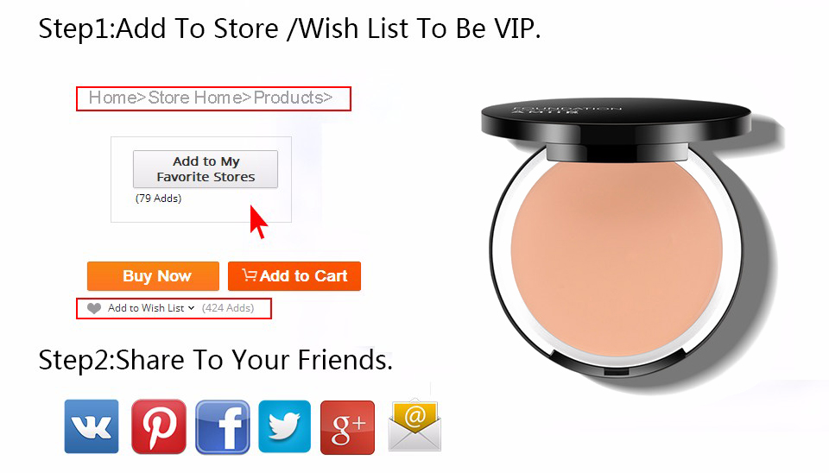Screen dimensions: 829x473
Task: Open the Store Home breadcrumb link
Action: pos(195,98)
